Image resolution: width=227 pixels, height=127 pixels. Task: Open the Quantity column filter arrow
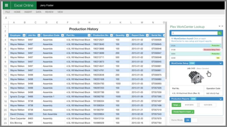[x=127, y=35]
